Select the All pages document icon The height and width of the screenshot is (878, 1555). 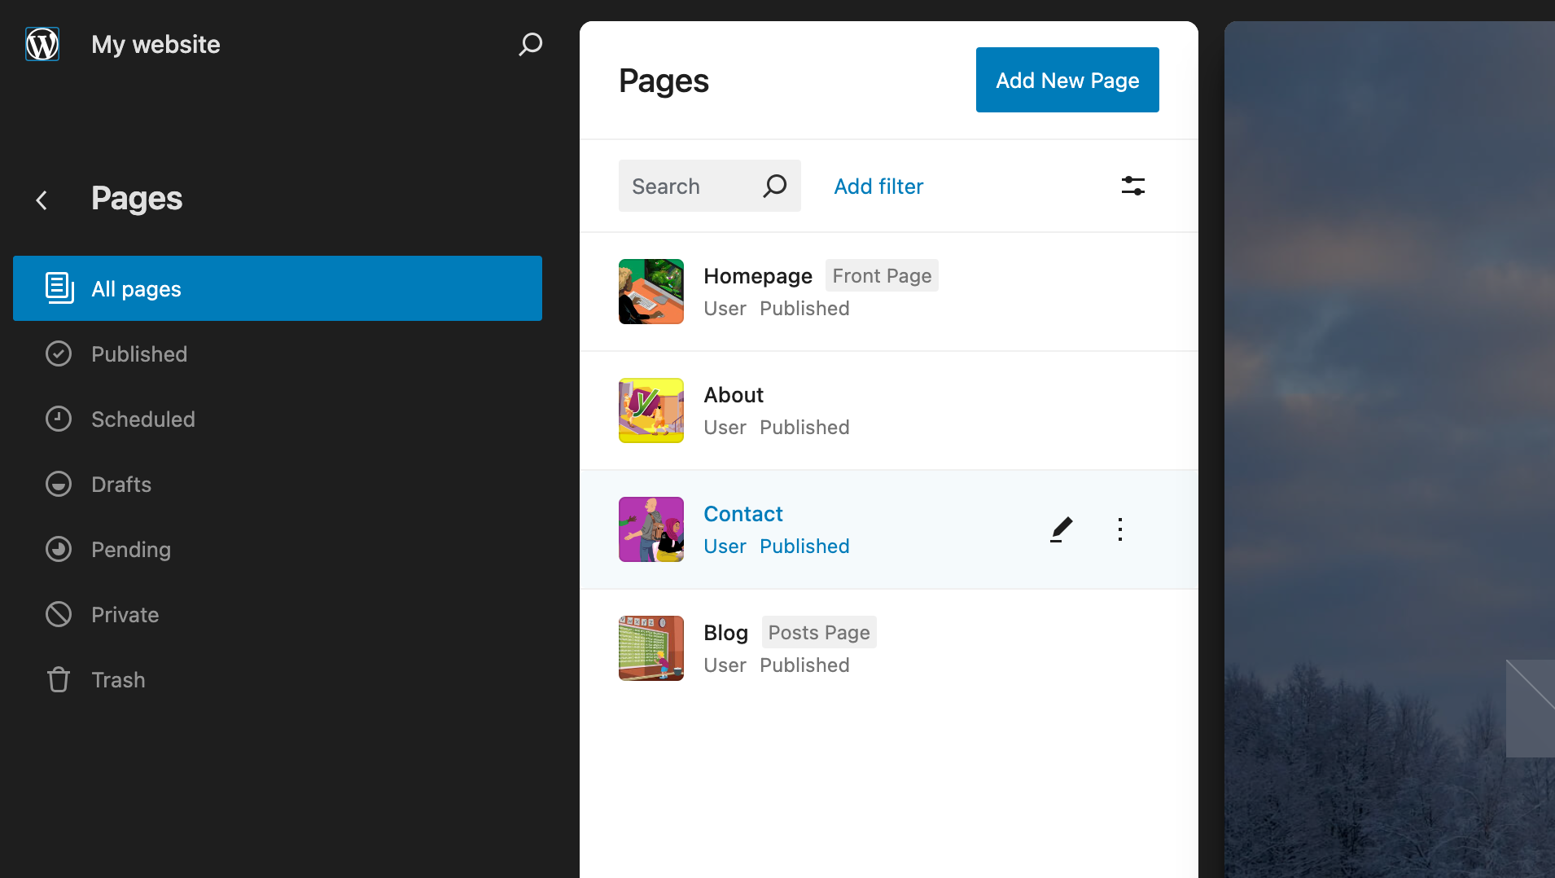click(59, 288)
